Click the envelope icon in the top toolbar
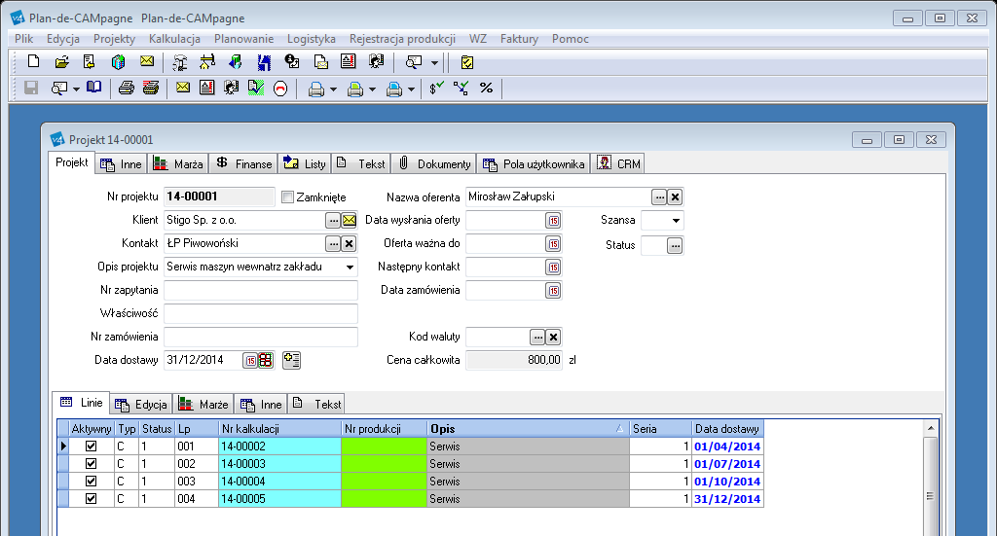Viewport: 997px width, 536px height. [146, 61]
